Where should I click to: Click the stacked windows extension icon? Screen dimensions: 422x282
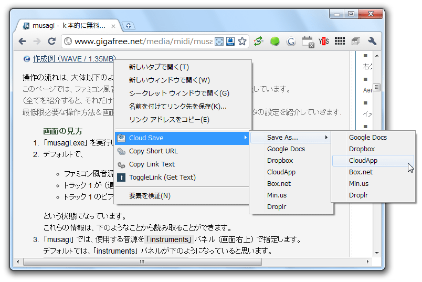tap(356, 41)
